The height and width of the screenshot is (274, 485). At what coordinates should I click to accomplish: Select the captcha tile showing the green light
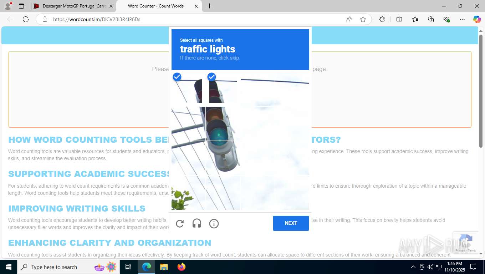click(223, 124)
